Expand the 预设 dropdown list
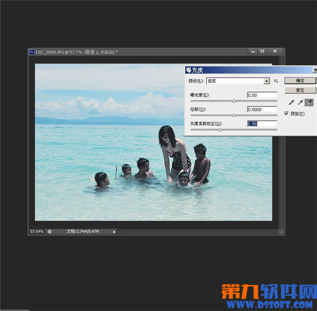The width and height of the screenshot is (317, 311). click(266, 81)
